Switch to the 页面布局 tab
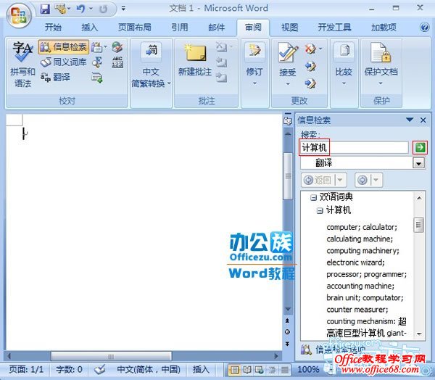Viewport: 435px width, 380px height. pos(135,28)
